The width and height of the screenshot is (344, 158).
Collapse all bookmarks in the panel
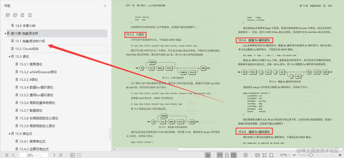(x=15, y=15)
